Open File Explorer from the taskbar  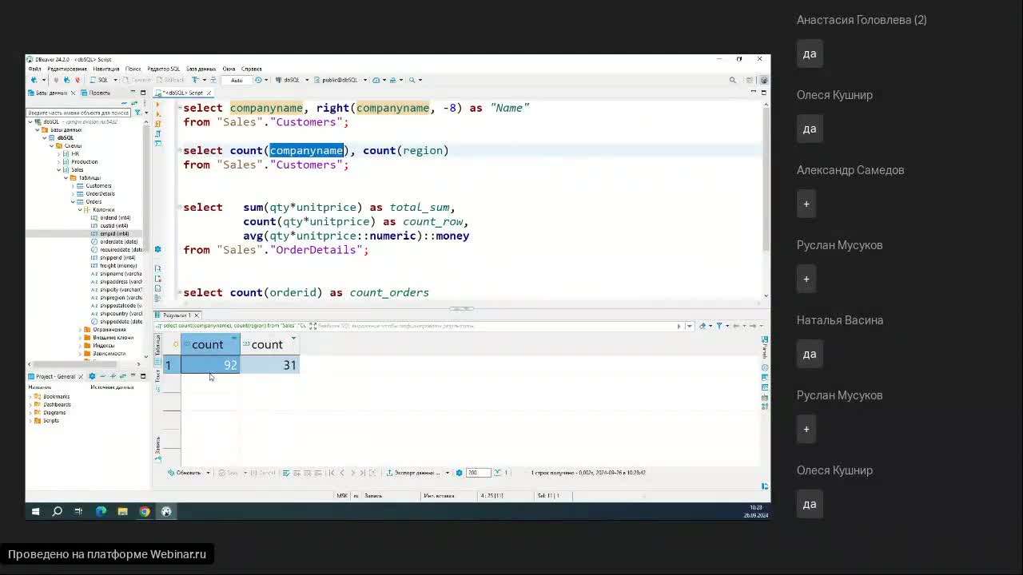click(122, 511)
